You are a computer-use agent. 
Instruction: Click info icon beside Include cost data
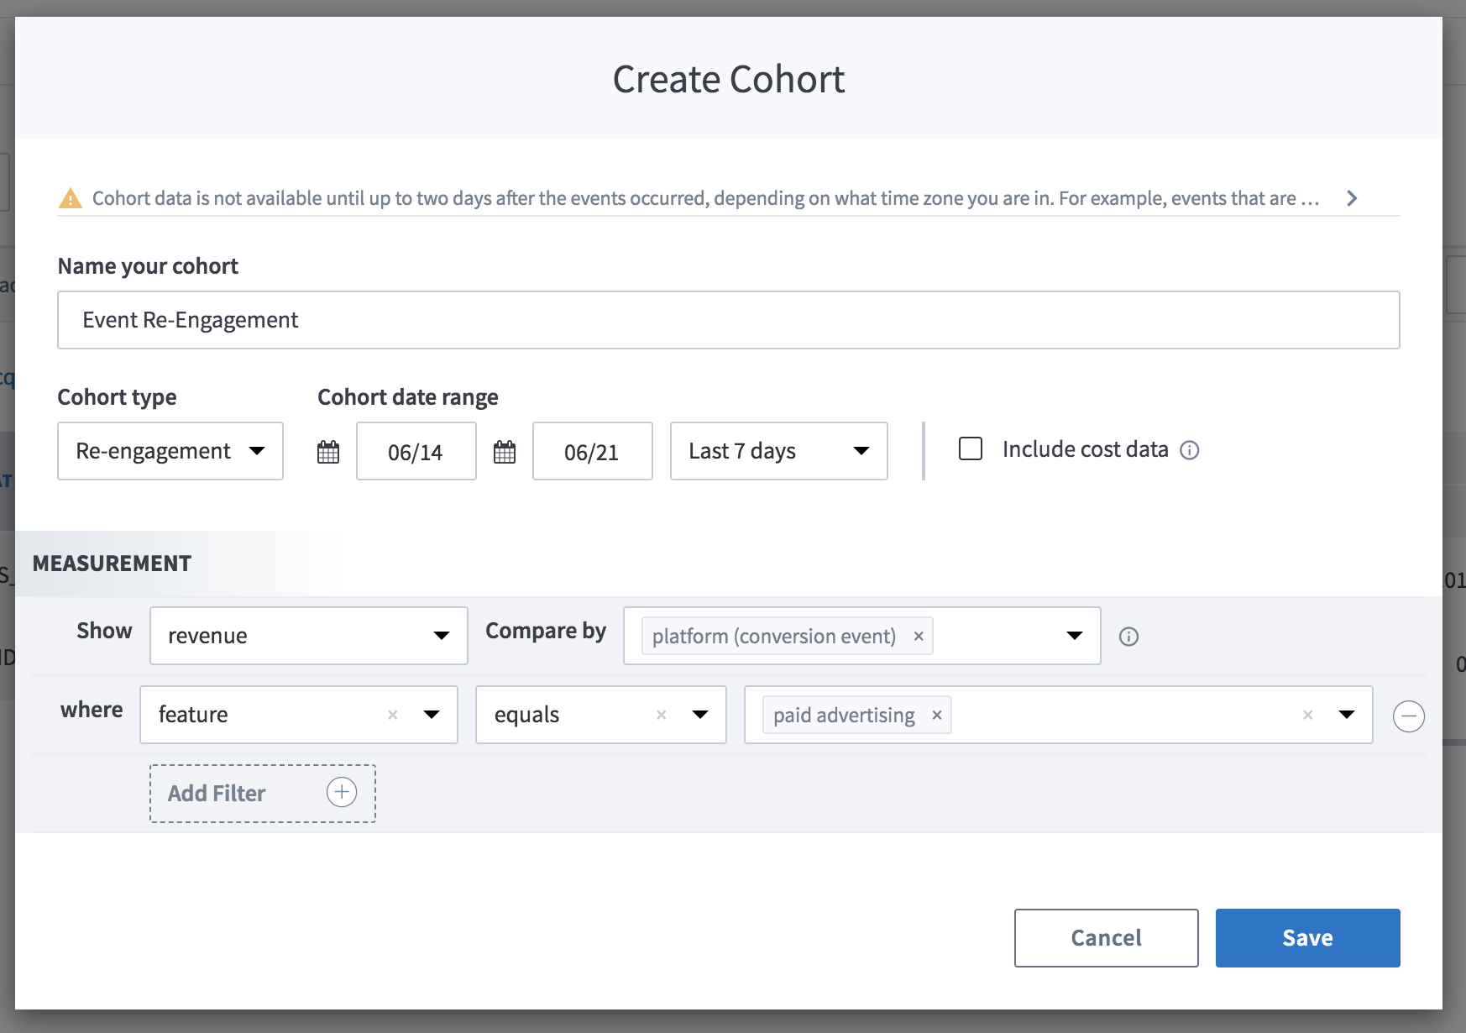[x=1190, y=450]
